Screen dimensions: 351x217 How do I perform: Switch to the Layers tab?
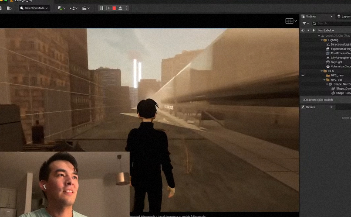point(344,16)
